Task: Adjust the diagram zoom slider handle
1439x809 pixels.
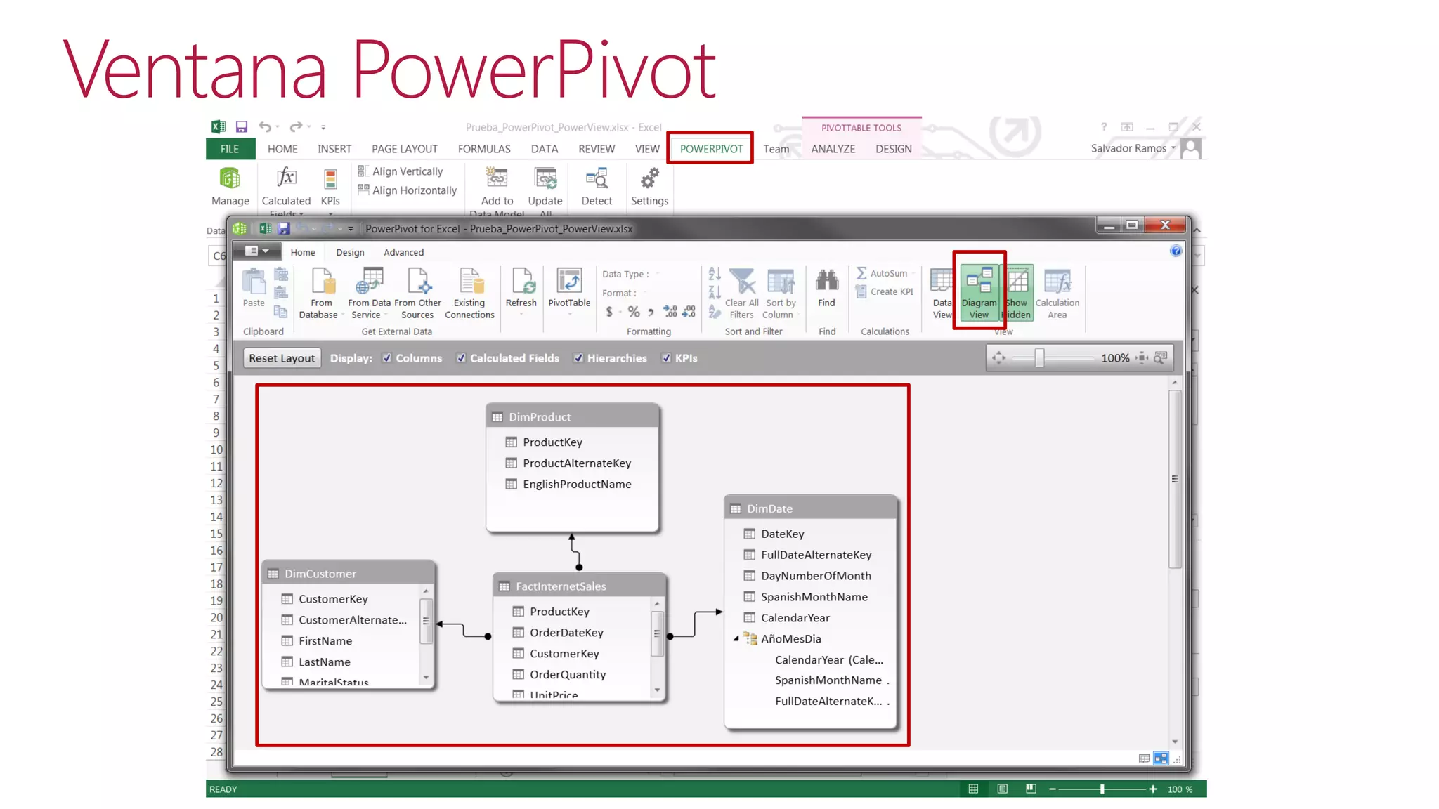Action: (1039, 358)
